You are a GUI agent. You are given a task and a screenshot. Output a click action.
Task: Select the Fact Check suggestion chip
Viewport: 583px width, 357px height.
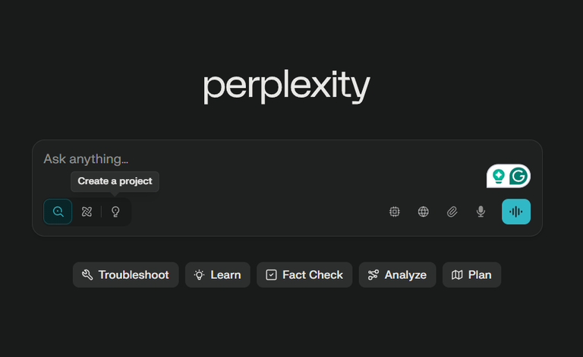[304, 274]
